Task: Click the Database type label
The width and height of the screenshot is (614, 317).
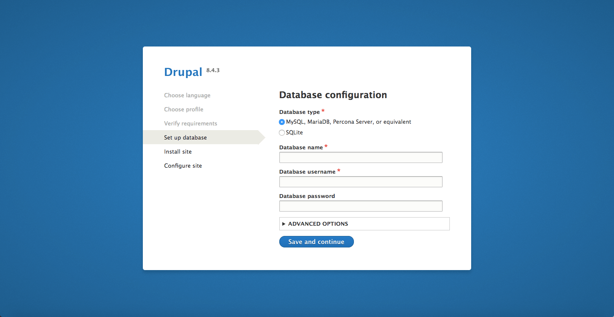Action: click(299, 112)
